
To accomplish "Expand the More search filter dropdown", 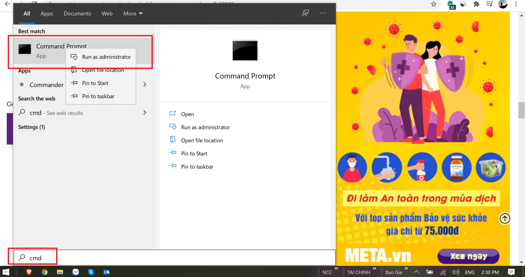I will click(x=133, y=13).
